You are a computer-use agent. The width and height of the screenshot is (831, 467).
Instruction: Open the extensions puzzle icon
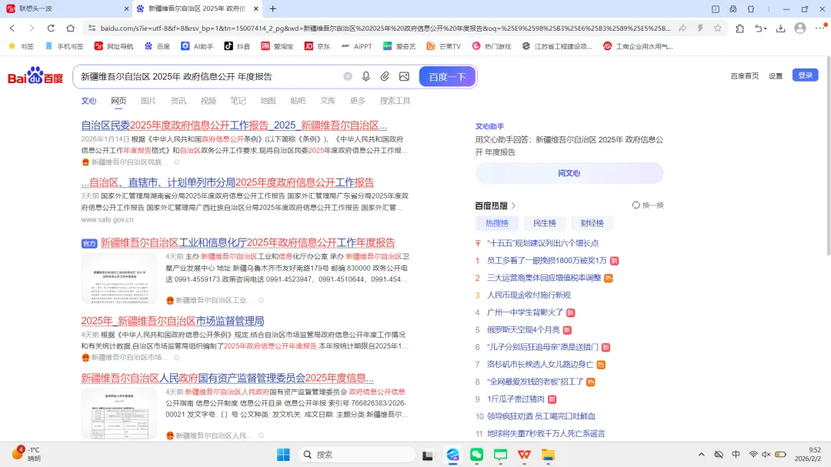pyautogui.click(x=739, y=28)
